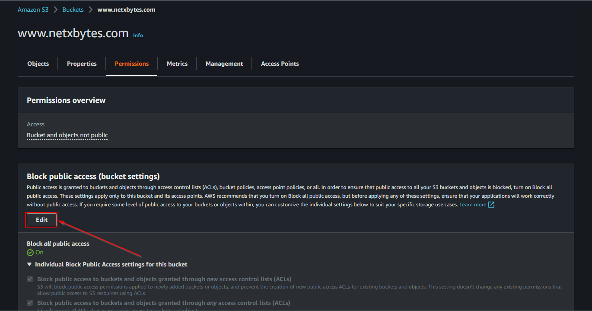
Task: Toggle the checkbox for any access control lists
Action: pos(30,303)
